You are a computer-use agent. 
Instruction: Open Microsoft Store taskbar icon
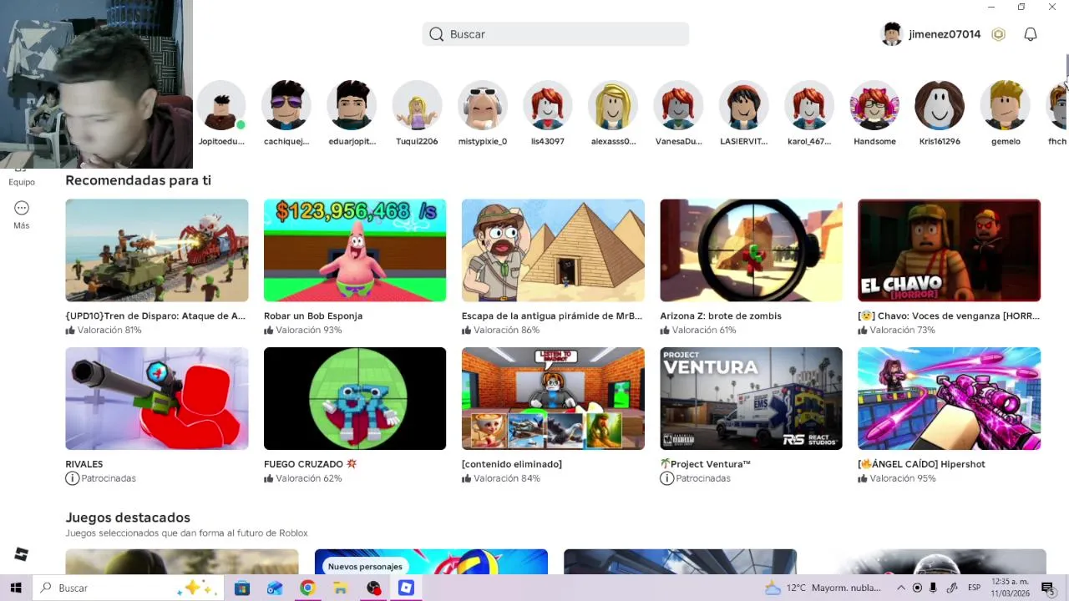pos(242,588)
